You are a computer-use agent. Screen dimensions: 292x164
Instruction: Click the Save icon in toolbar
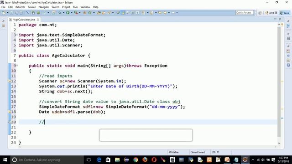tap(11, 13)
